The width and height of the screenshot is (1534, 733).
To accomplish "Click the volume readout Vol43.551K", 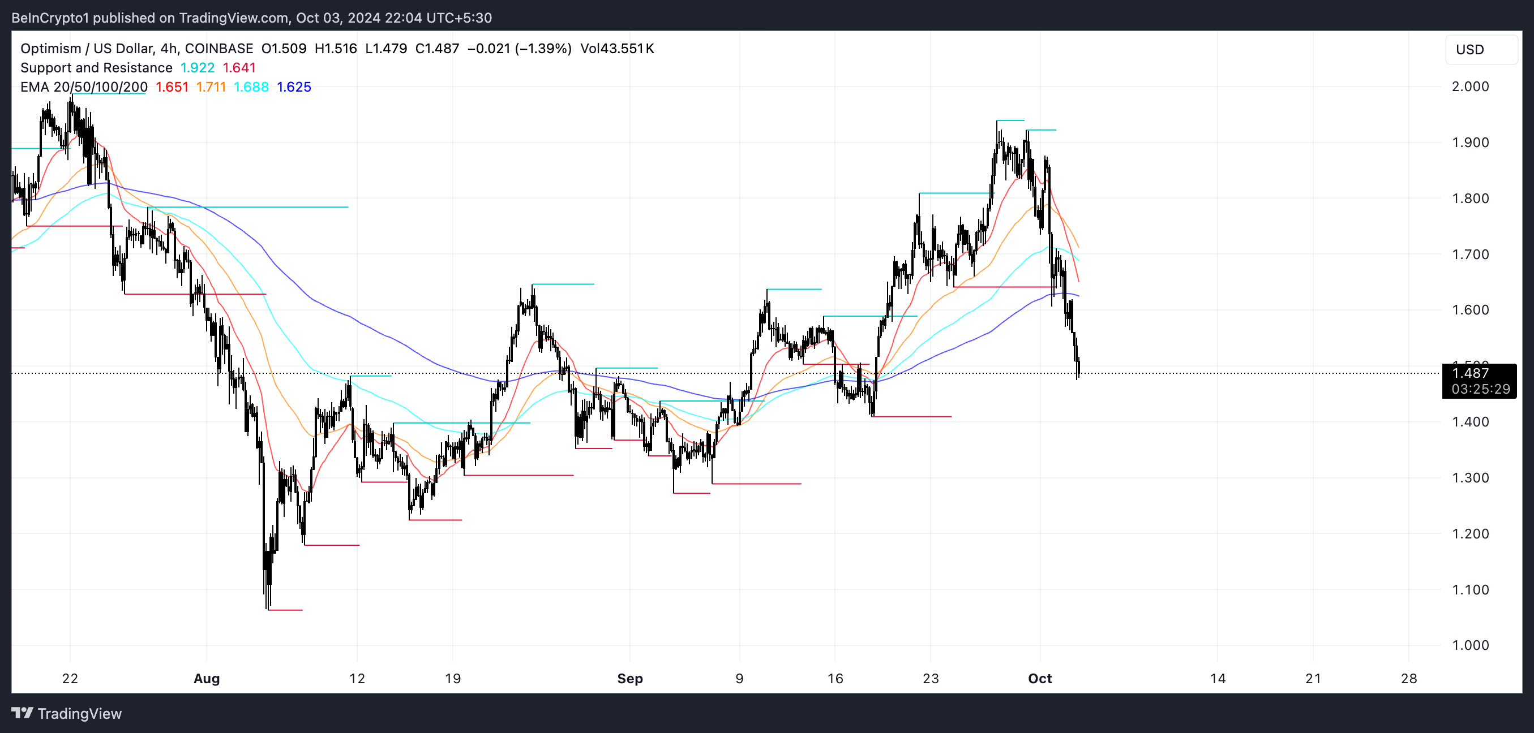I will 617,49.
